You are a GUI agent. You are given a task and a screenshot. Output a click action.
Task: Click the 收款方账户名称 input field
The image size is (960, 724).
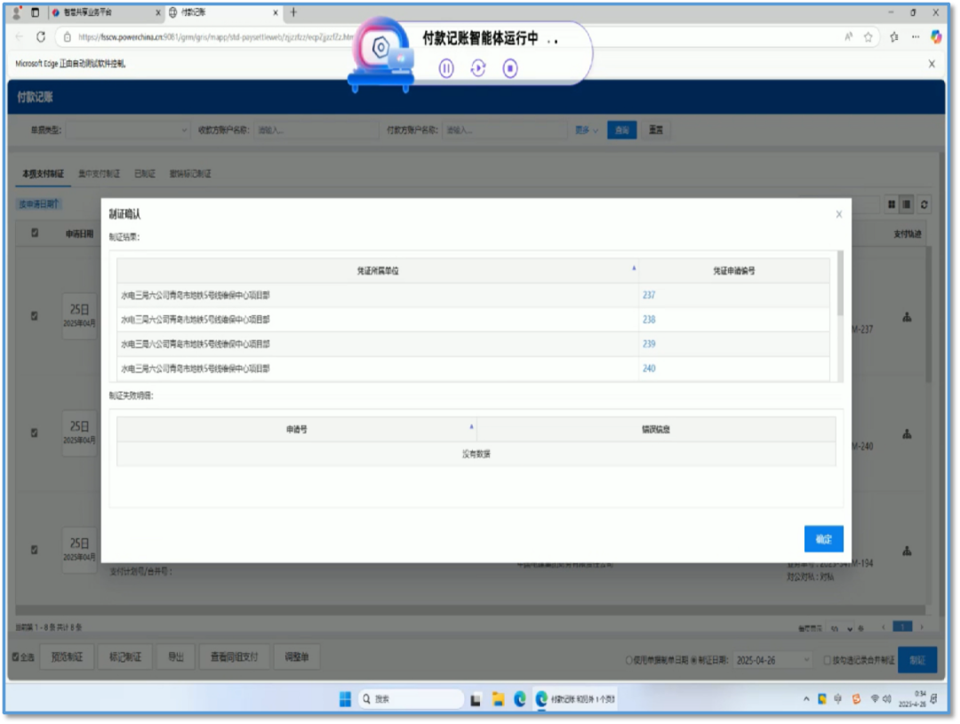[x=316, y=130]
